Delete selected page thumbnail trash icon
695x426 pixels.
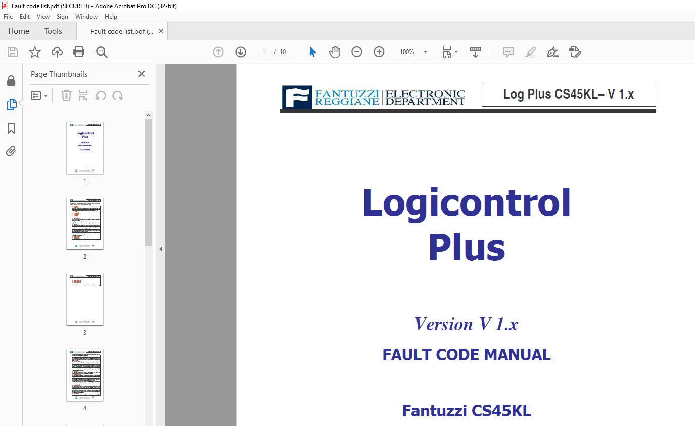[66, 95]
